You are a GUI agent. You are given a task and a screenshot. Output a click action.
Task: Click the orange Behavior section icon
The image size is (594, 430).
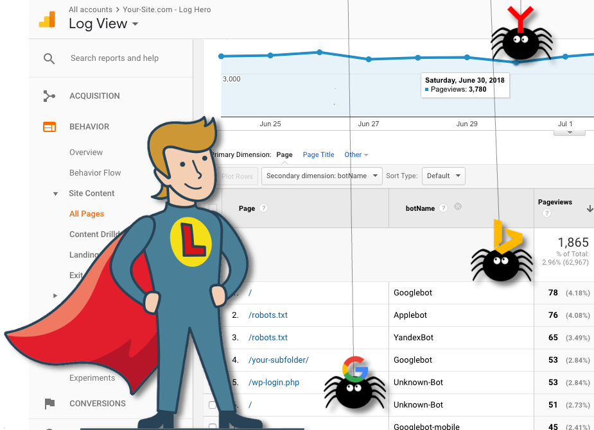pyautogui.click(x=49, y=127)
